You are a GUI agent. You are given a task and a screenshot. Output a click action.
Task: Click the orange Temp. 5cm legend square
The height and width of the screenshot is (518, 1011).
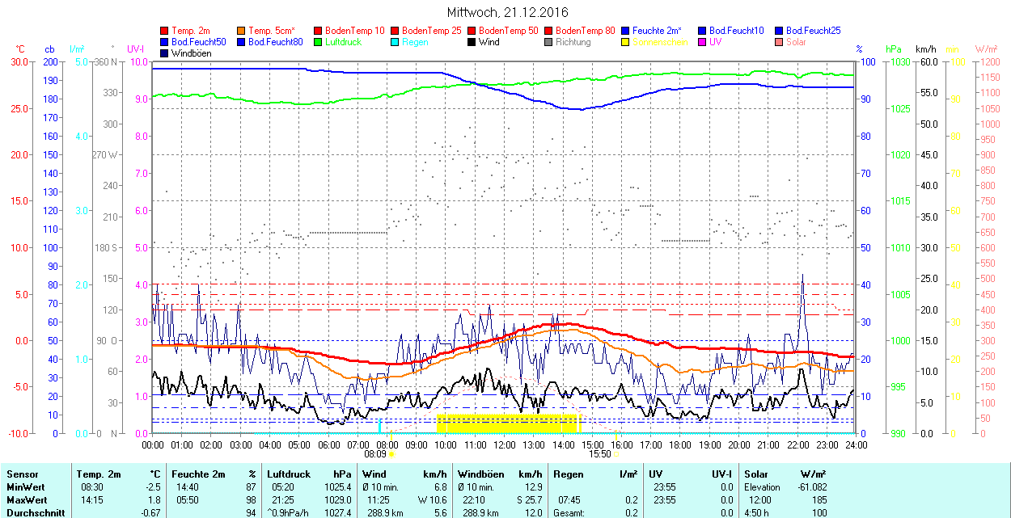[242, 31]
